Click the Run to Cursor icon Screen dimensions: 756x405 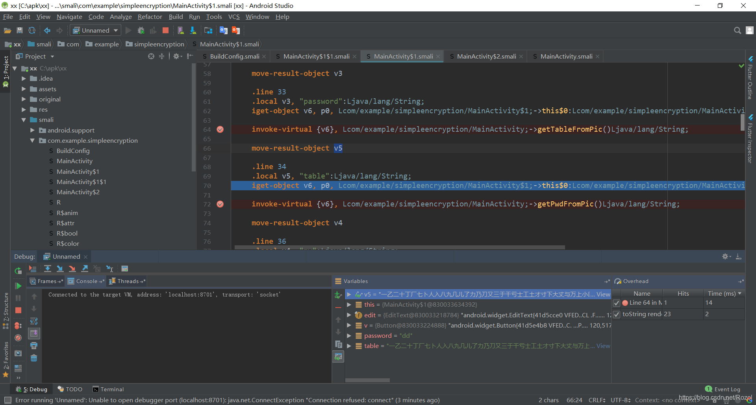[x=110, y=269]
